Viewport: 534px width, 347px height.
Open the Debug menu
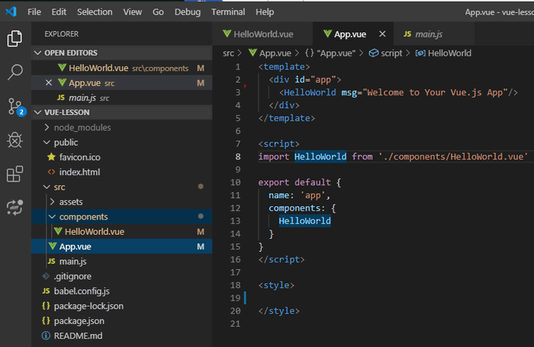coord(188,12)
